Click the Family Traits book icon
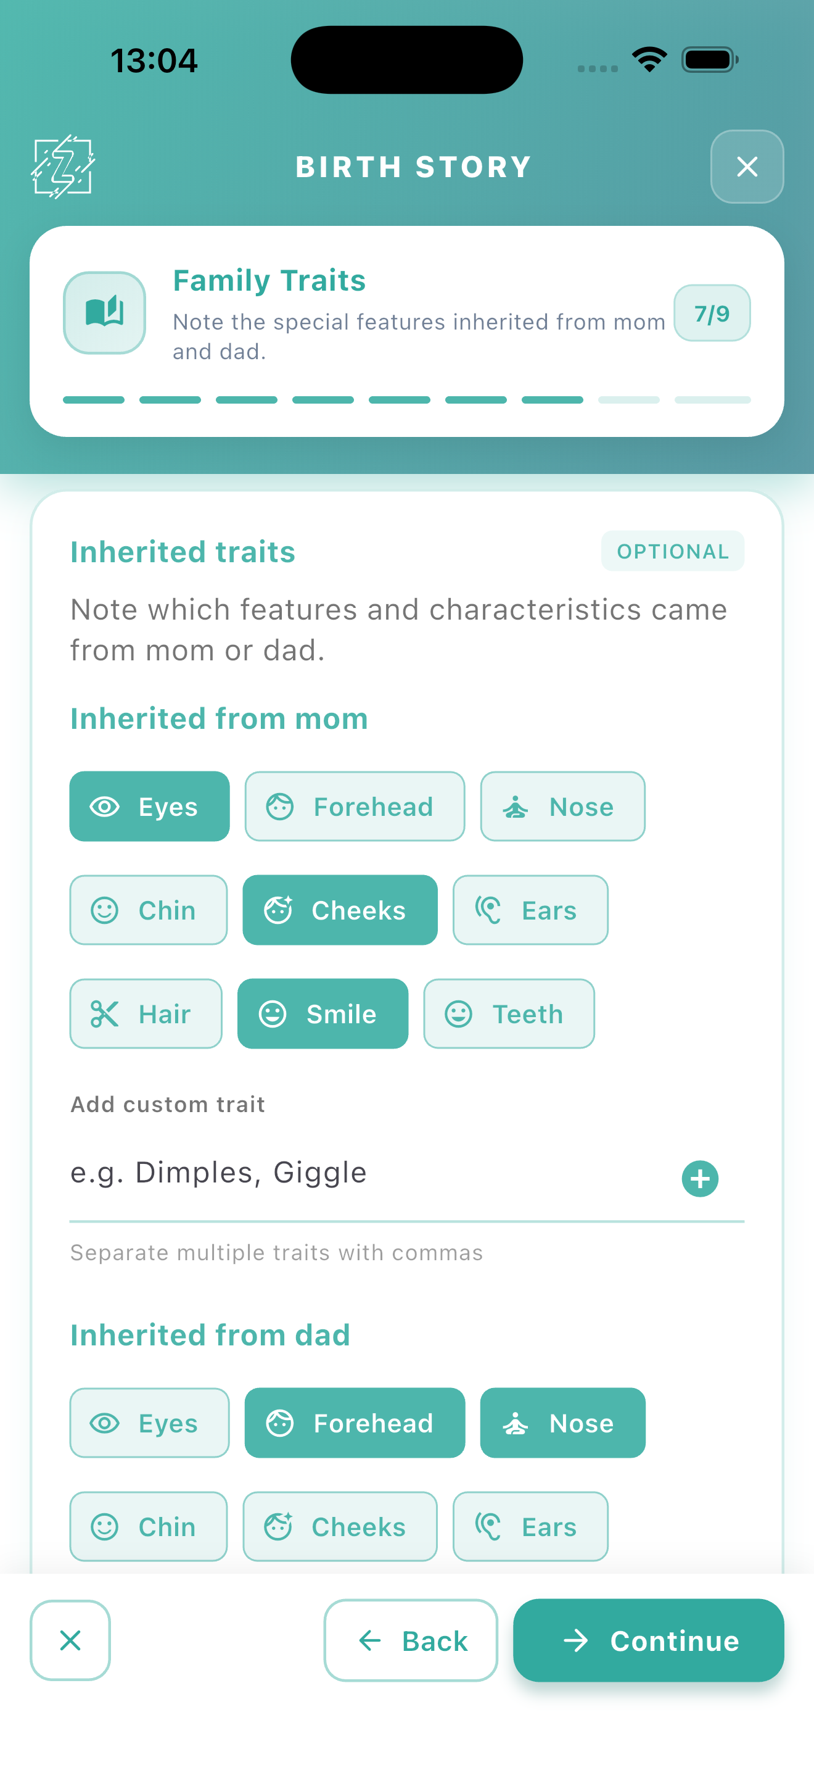814x1770 pixels. coord(104,313)
